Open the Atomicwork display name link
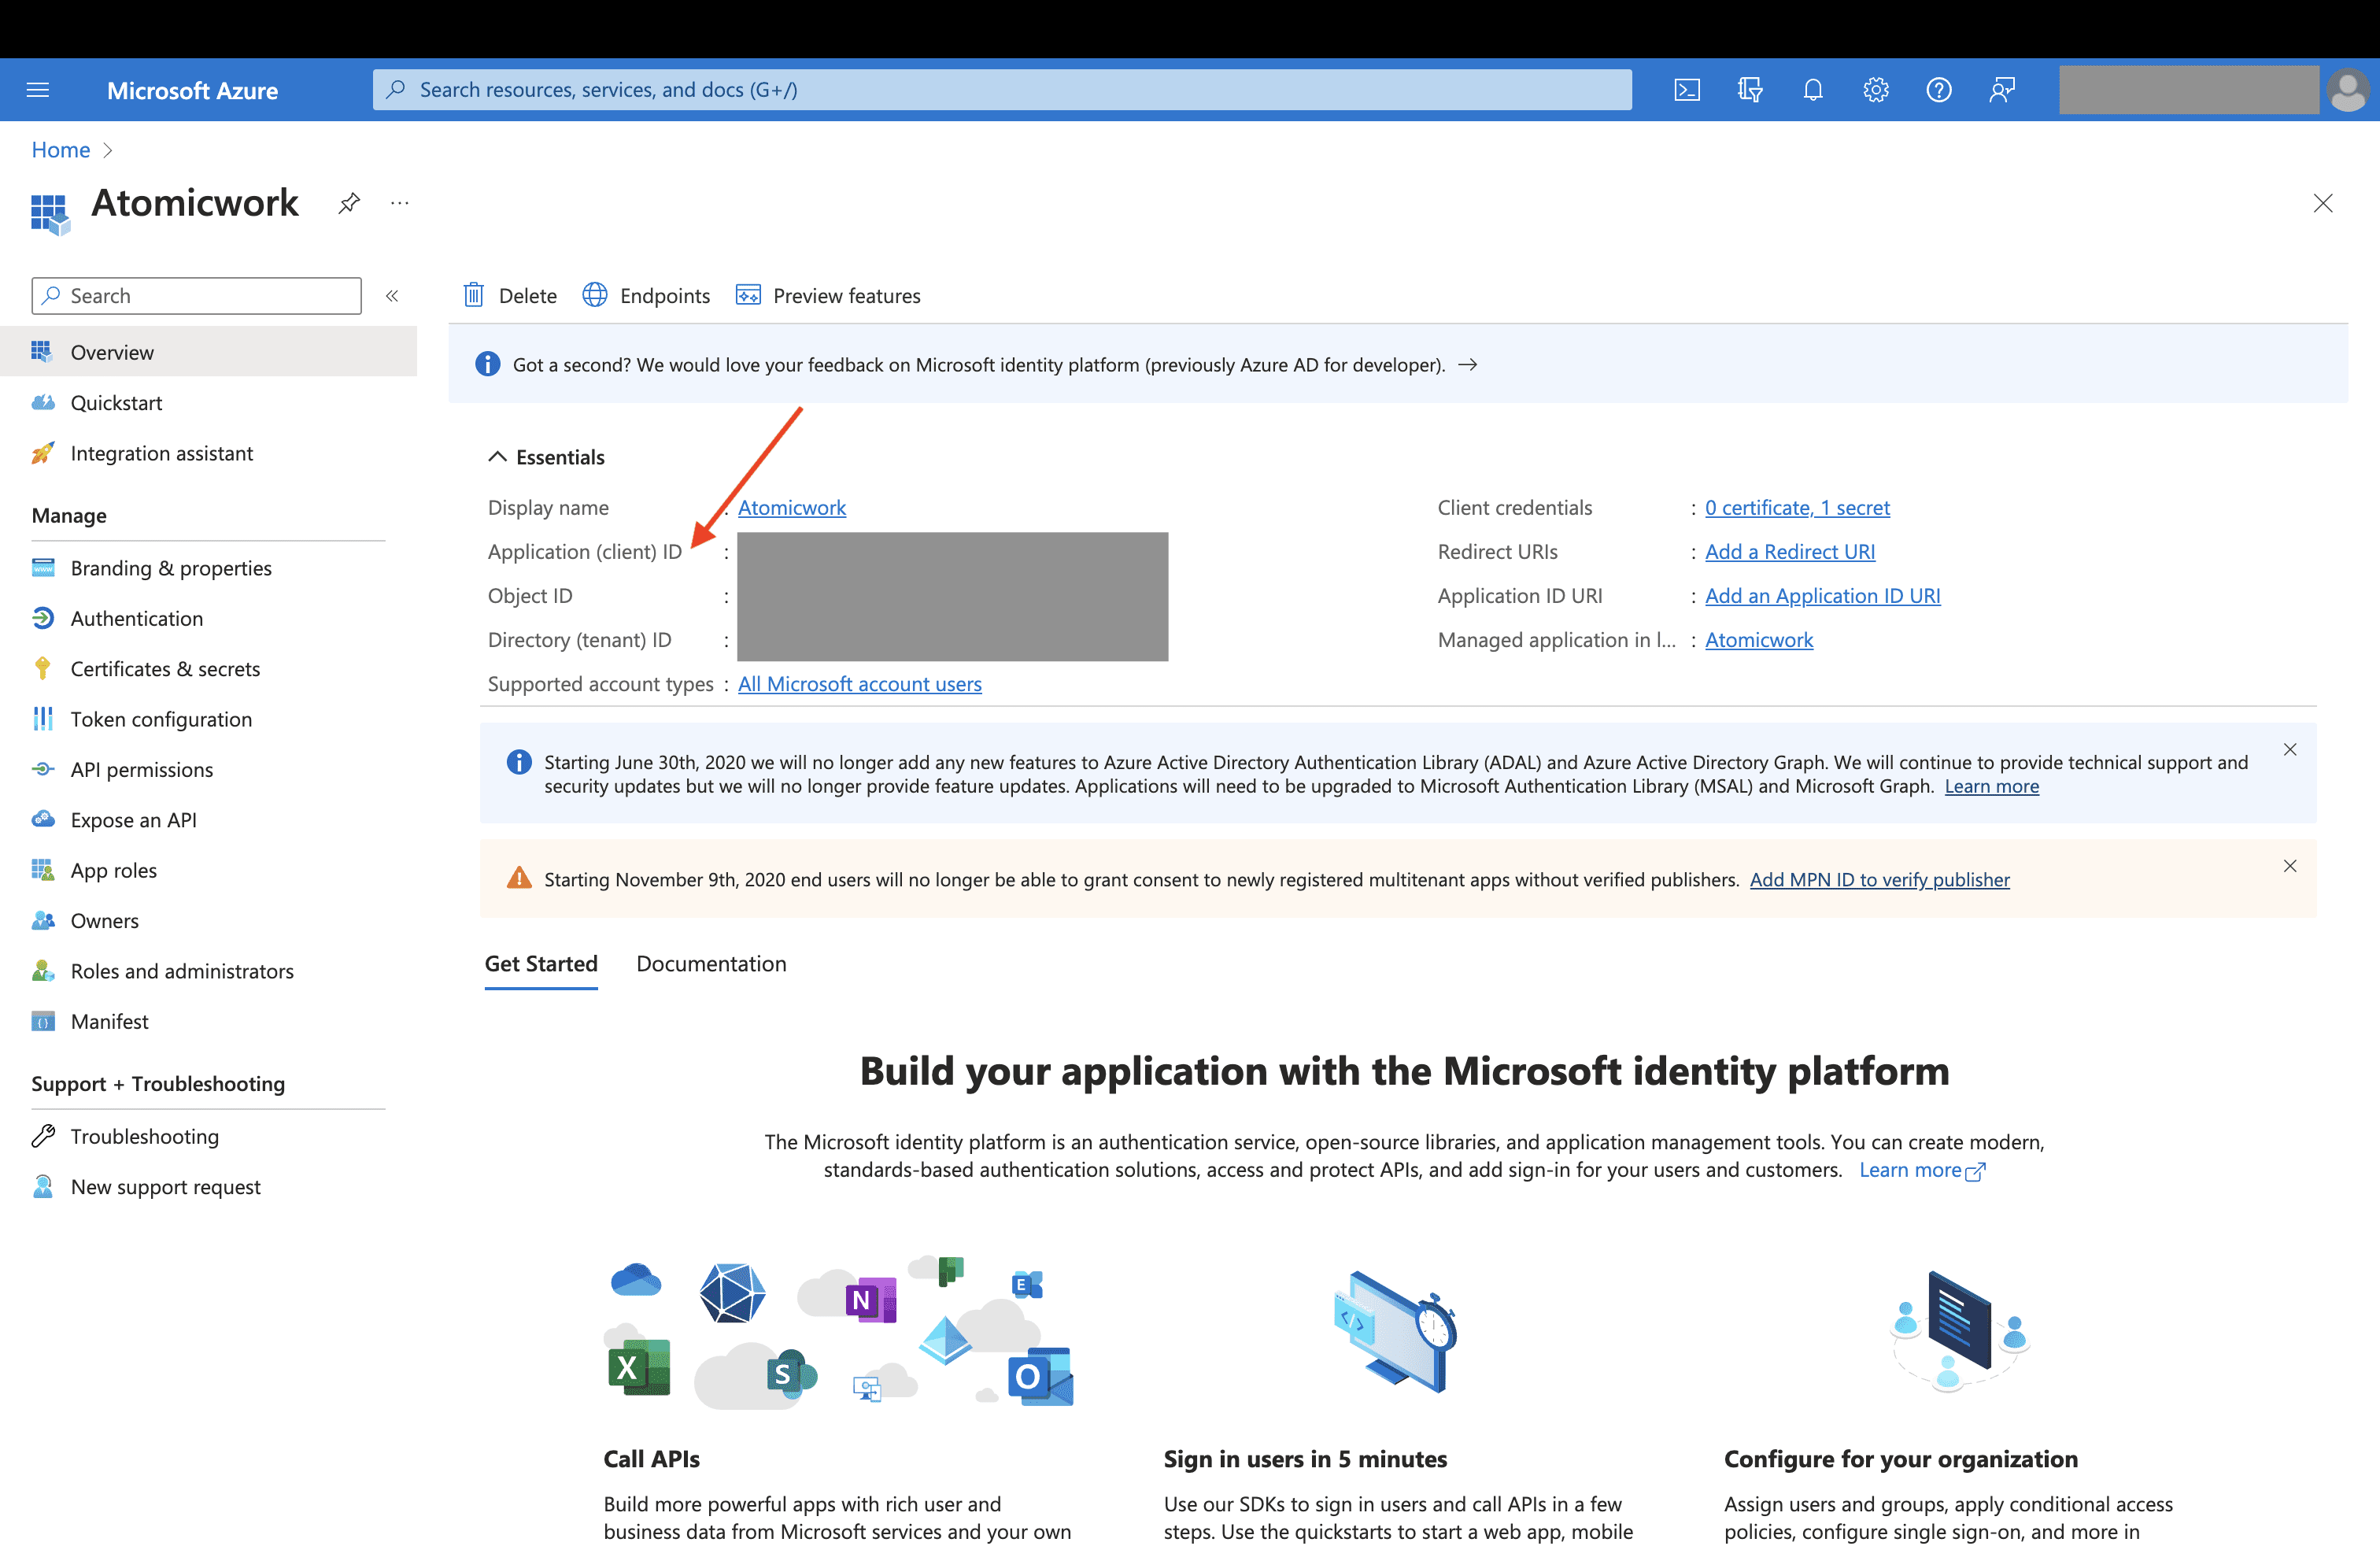Viewport: 2380px width, 1546px height. [792, 508]
